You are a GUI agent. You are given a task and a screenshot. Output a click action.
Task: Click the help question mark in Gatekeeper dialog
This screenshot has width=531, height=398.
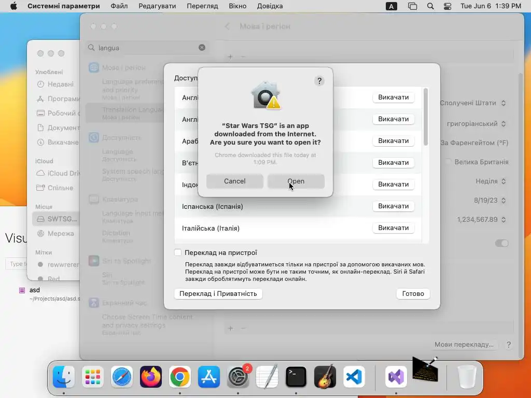click(x=319, y=81)
